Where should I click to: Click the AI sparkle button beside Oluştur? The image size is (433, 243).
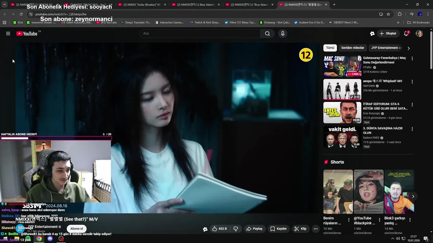tap(372, 33)
